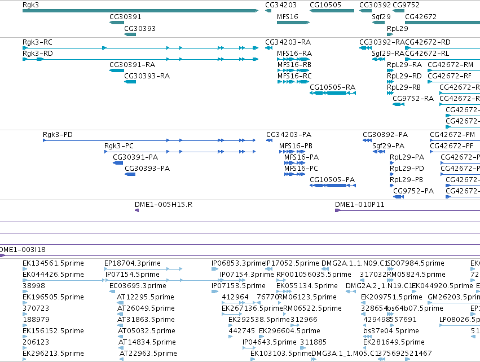Select the Sgf29 gene label
The height and width of the screenshot is (362, 480).
click(381, 17)
